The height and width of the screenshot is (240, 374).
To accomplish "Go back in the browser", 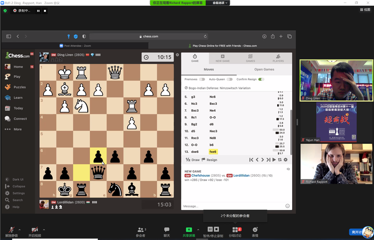I will (x=18, y=37).
